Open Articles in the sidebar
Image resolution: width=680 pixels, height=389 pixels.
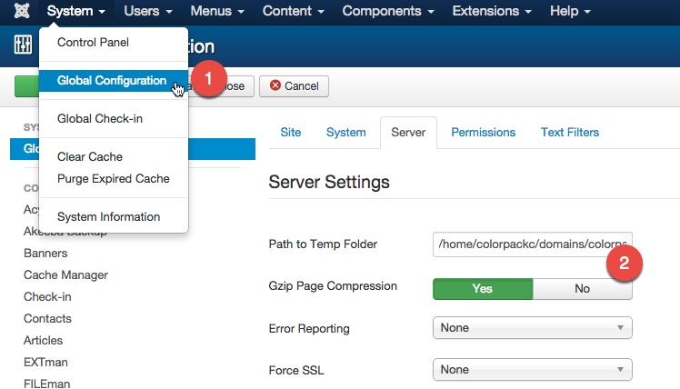tap(44, 341)
